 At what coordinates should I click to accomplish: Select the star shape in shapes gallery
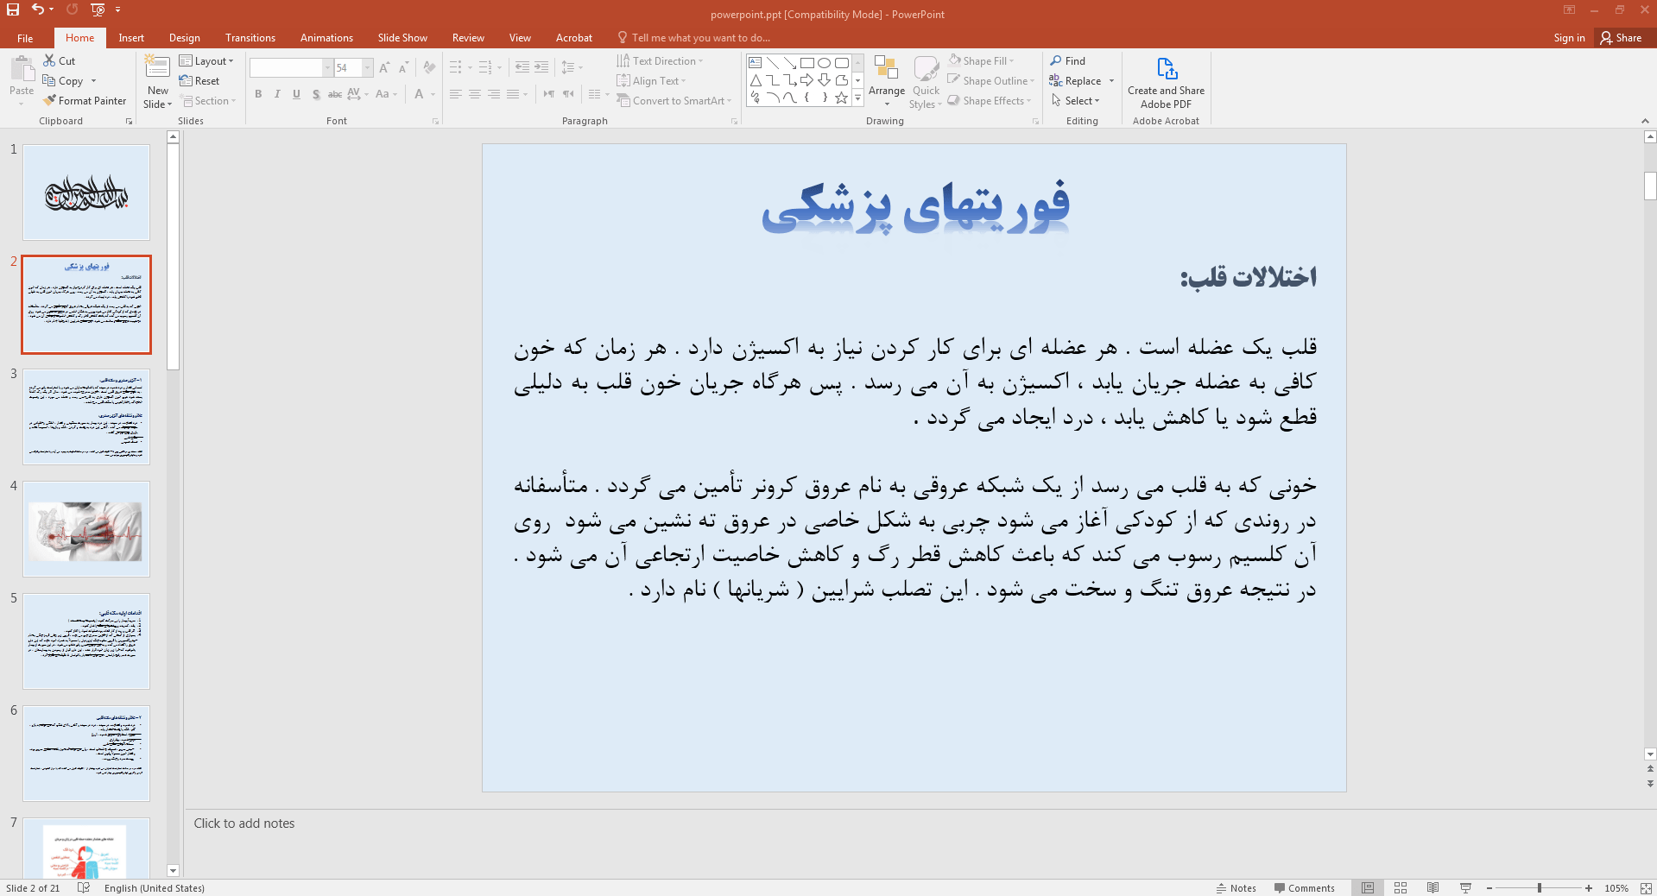[x=841, y=98]
